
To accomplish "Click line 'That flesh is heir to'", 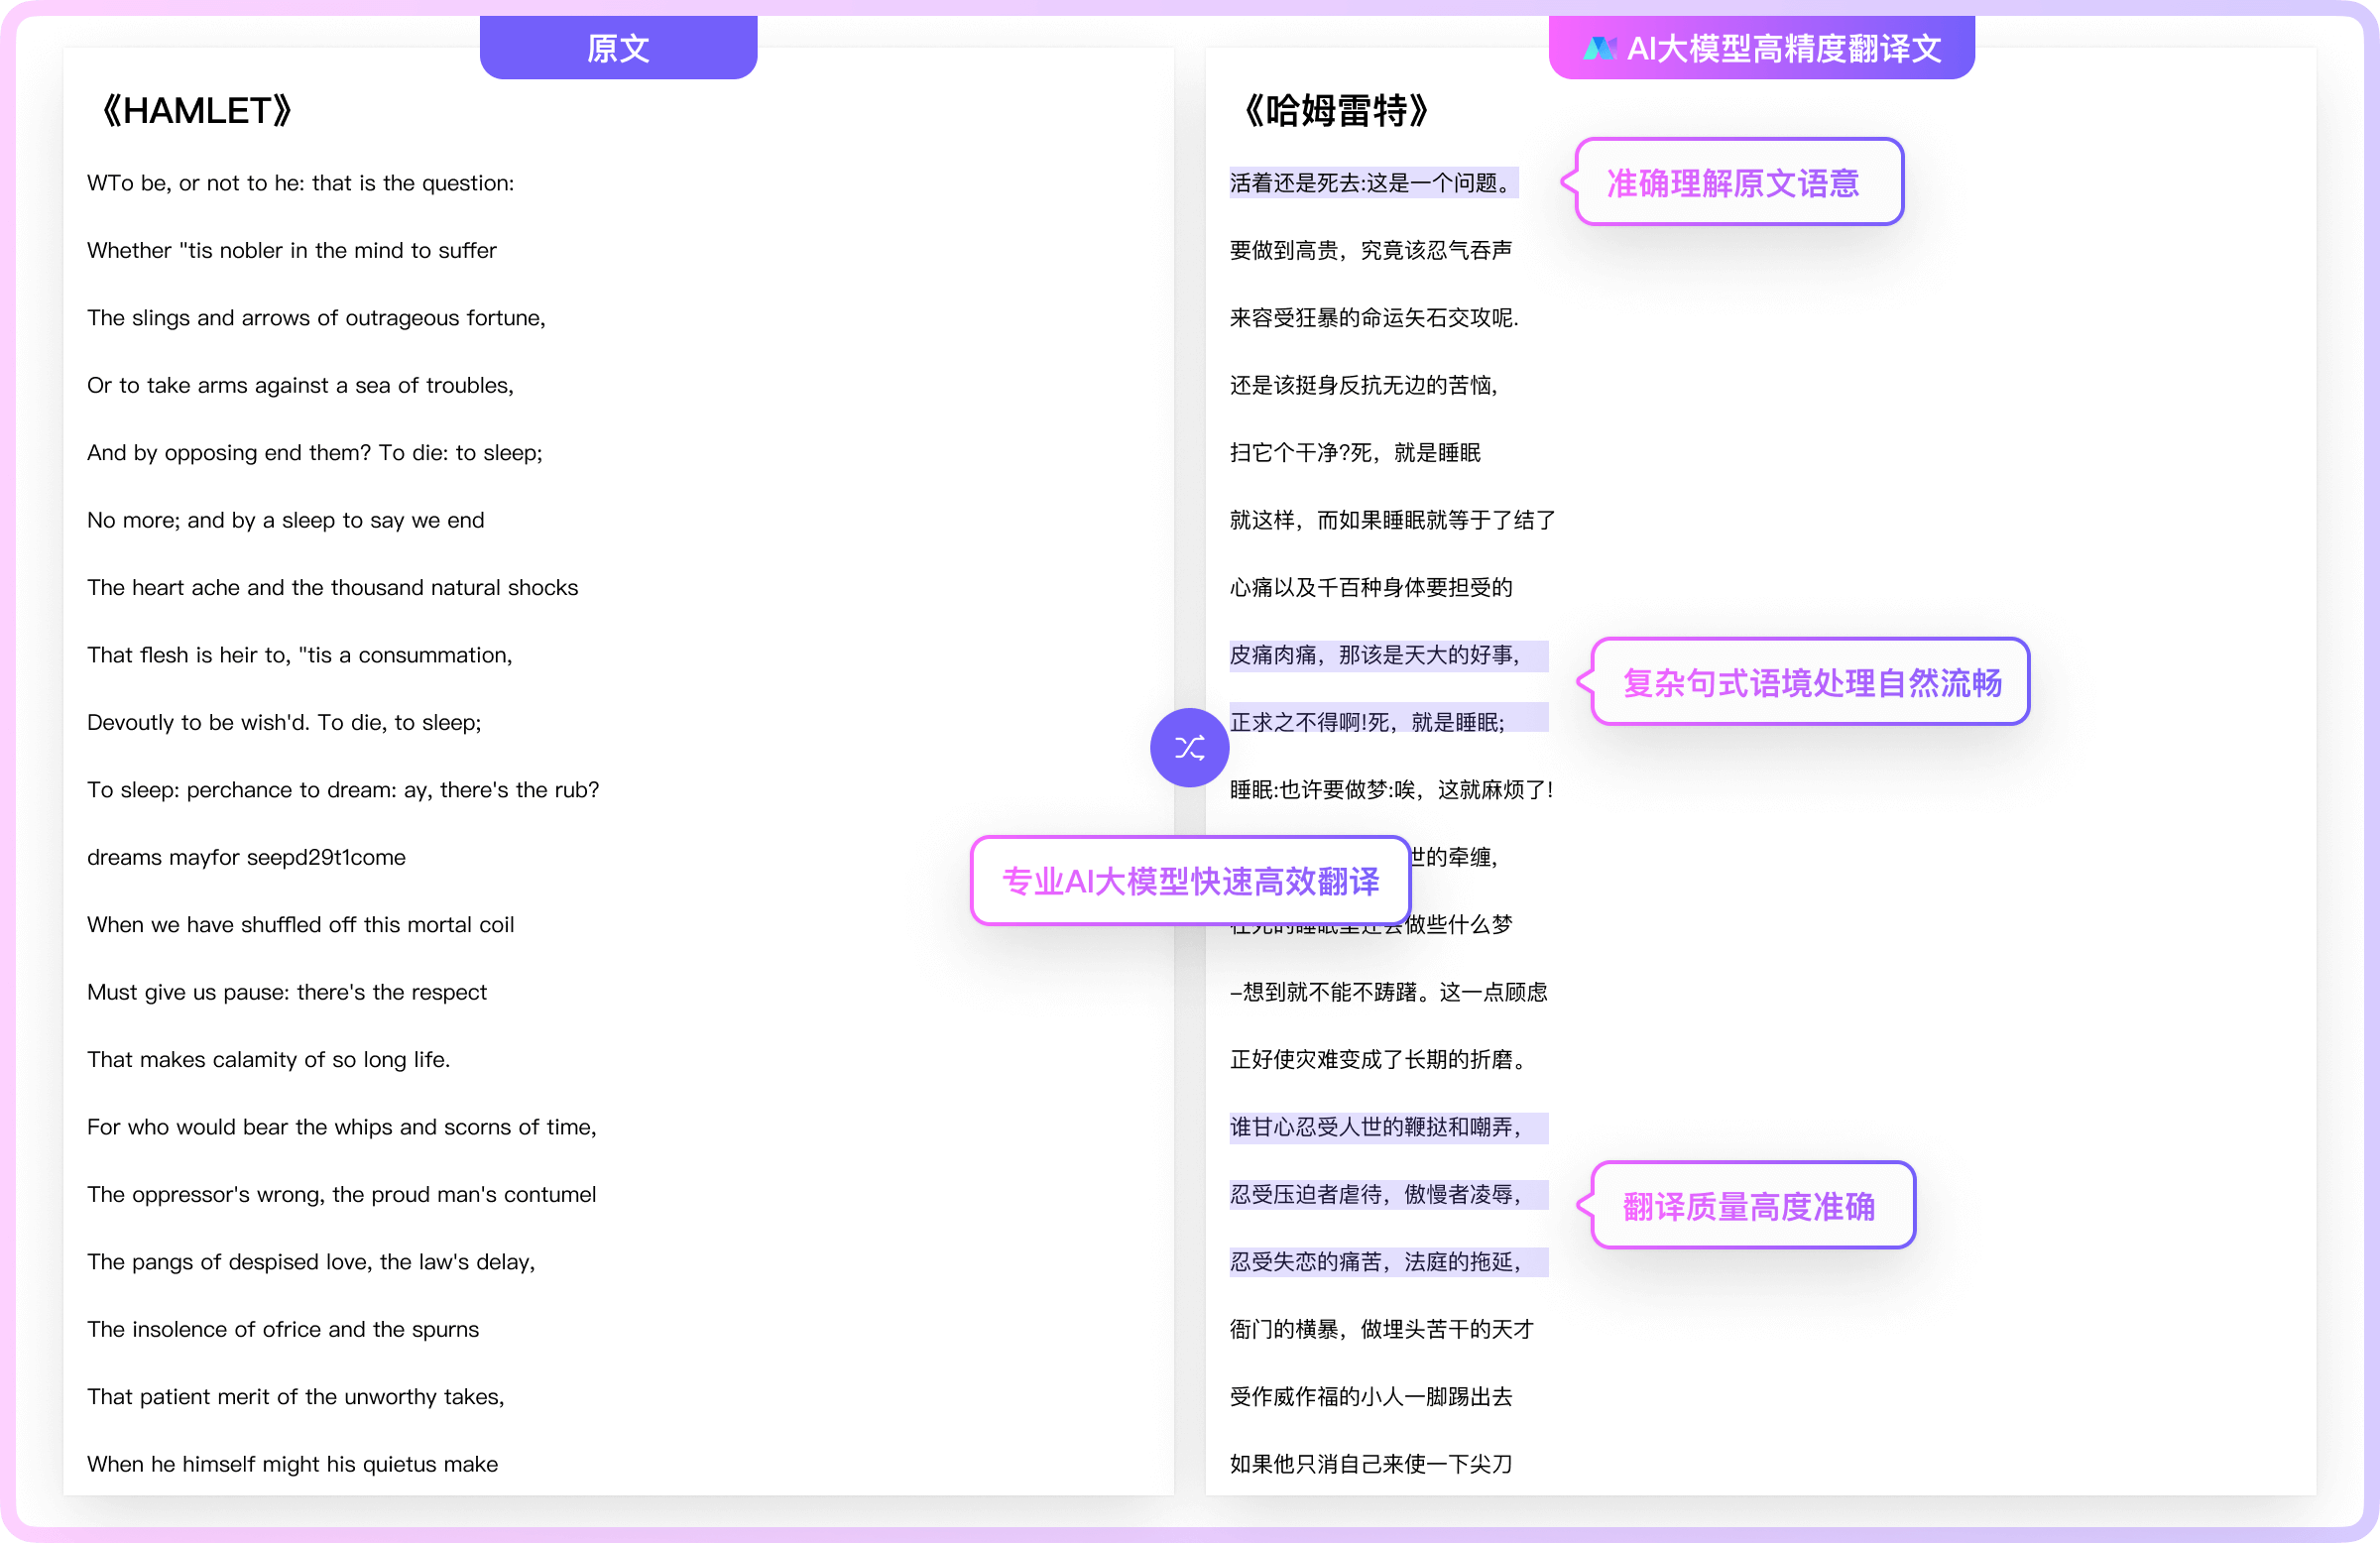I will 299,655.
